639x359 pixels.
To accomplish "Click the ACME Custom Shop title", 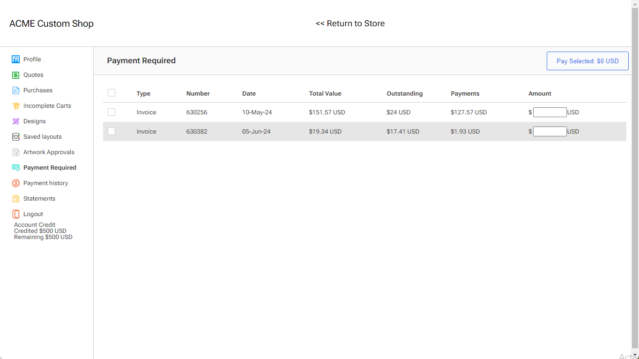I will (52, 23).
